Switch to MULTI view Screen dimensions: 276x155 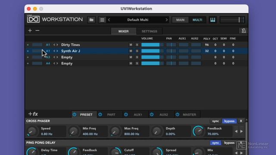(x=198, y=20)
